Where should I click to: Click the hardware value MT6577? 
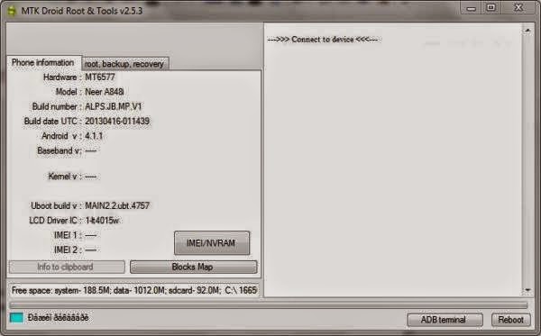pos(100,77)
